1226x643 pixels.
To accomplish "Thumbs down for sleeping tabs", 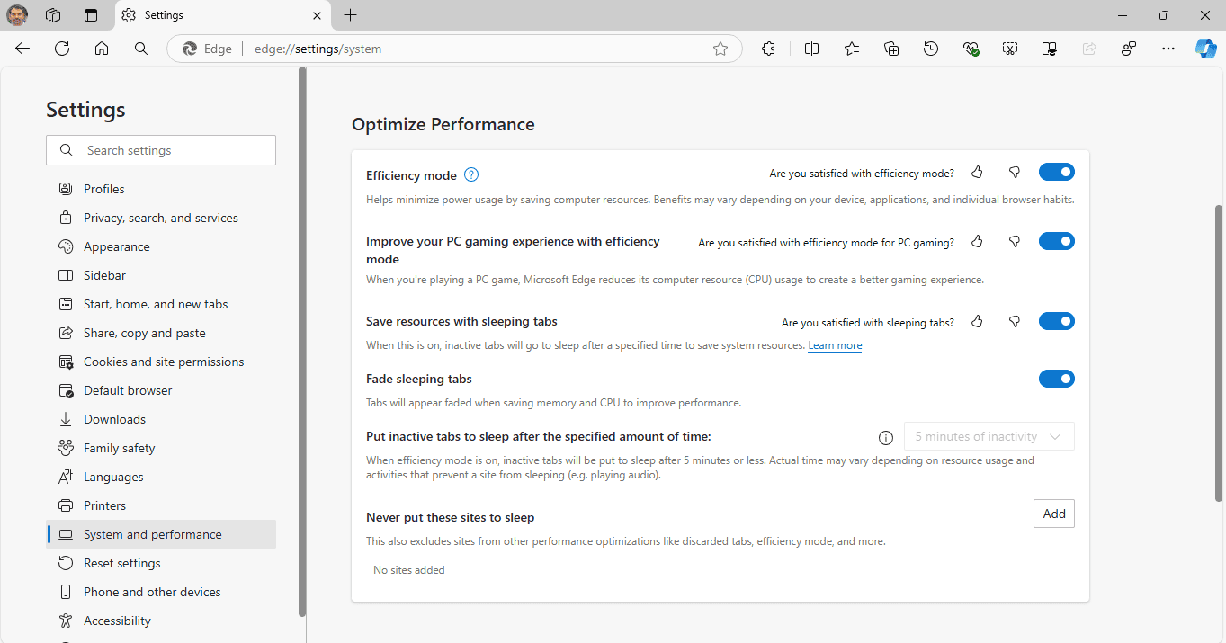I will click(1015, 321).
